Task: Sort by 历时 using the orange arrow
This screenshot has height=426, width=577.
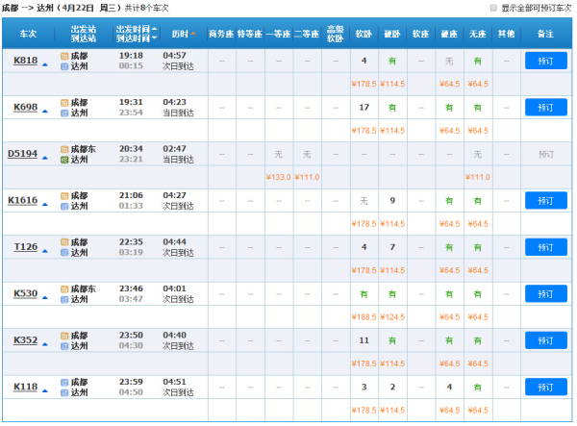Action: 192,34
